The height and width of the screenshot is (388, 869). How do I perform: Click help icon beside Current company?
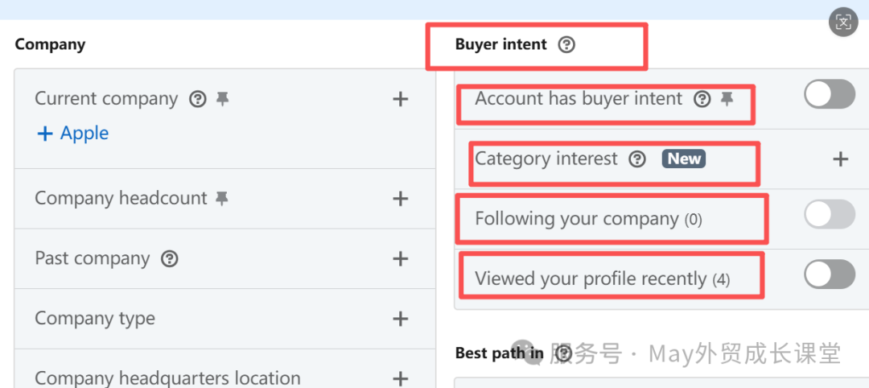click(x=197, y=99)
